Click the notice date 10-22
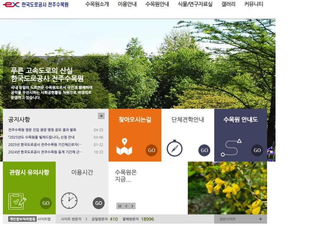 click(98, 152)
